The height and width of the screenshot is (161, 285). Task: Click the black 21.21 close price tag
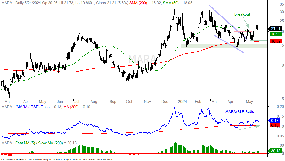(275, 29)
